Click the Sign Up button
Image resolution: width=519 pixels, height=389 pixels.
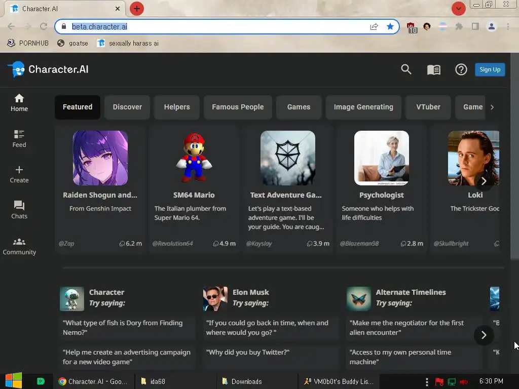490,69
